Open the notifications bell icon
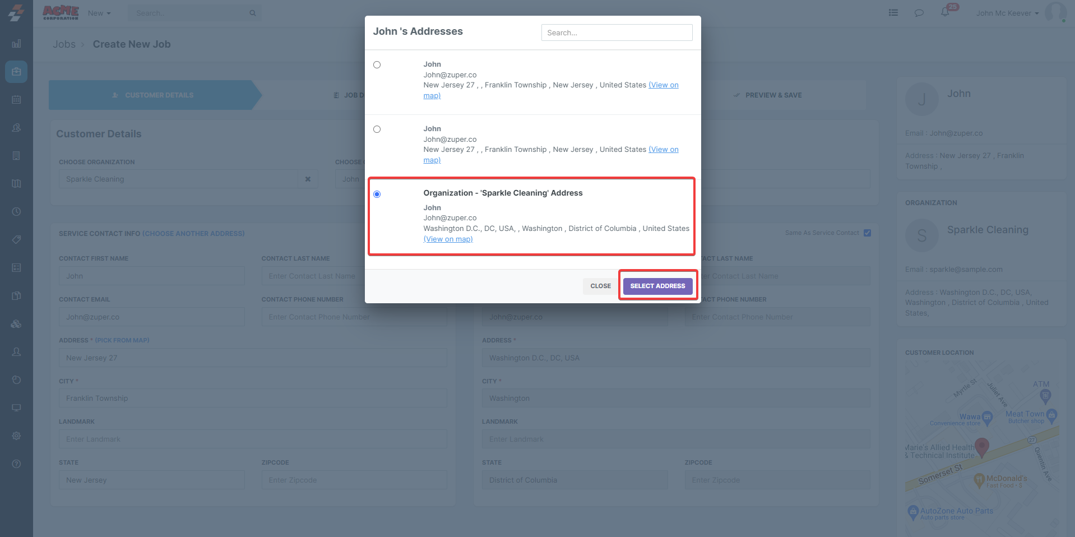The width and height of the screenshot is (1075, 537). pos(945,12)
